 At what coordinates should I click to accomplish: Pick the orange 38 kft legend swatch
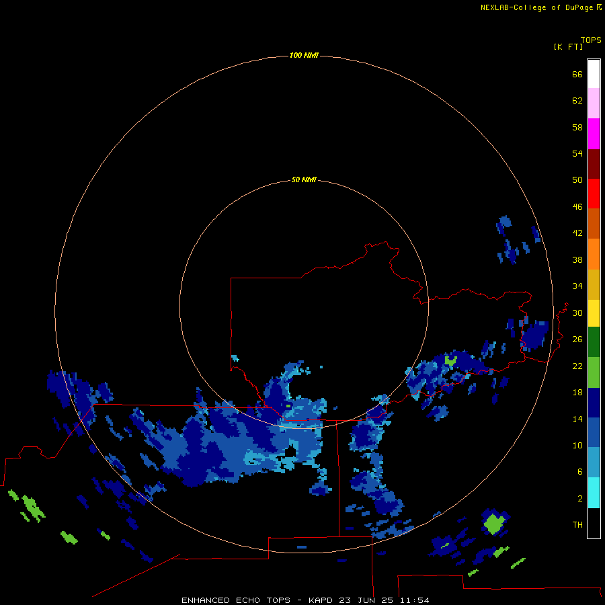coord(594,254)
